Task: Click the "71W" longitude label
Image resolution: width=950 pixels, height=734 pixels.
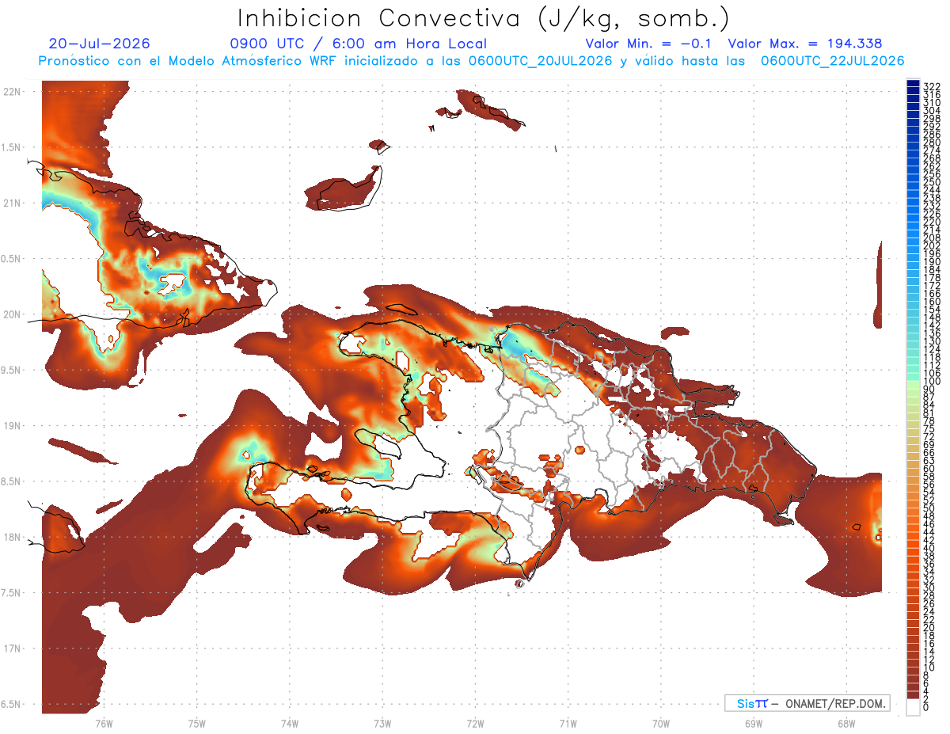Action: point(568,723)
